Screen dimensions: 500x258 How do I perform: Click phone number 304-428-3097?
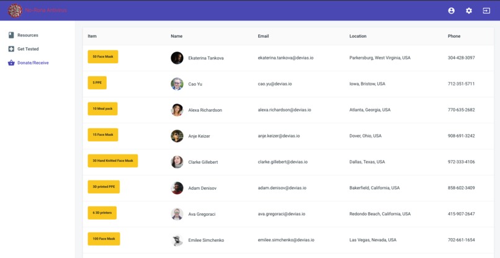pyautogui.click(x=462, y=58)
